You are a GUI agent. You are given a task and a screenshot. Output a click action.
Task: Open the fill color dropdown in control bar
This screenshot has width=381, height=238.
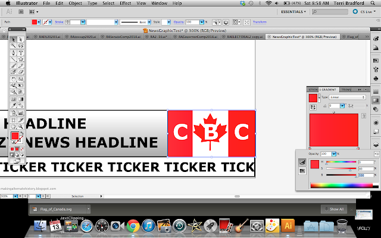click(39, 22)
